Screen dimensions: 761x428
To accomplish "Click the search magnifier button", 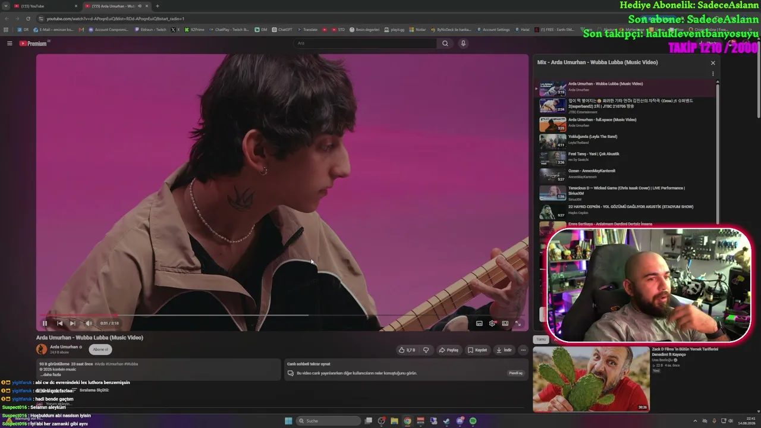I will point(445,43).
